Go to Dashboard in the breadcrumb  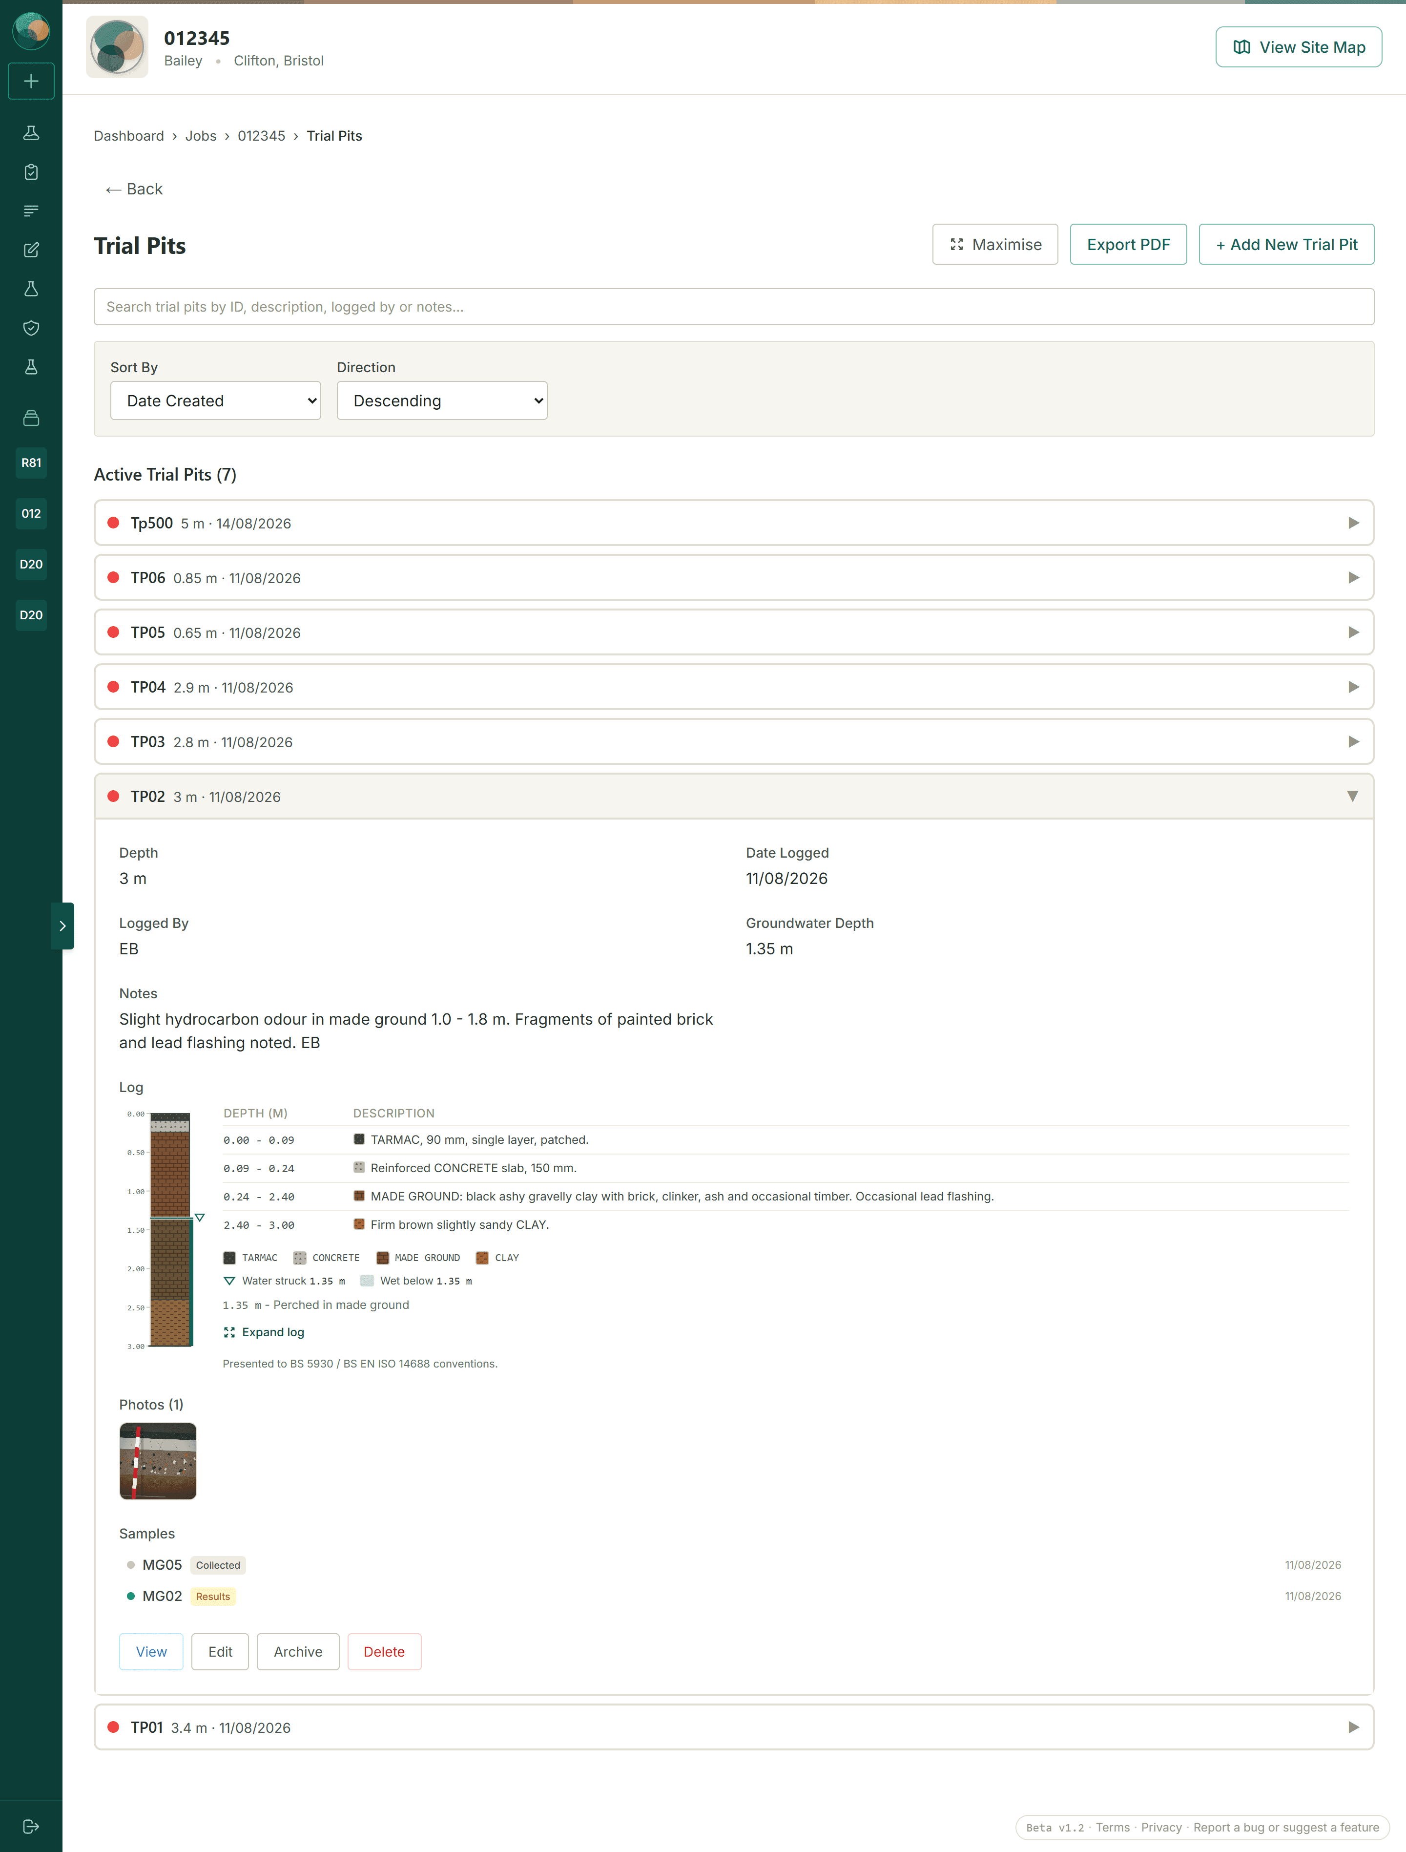(129, 136)
